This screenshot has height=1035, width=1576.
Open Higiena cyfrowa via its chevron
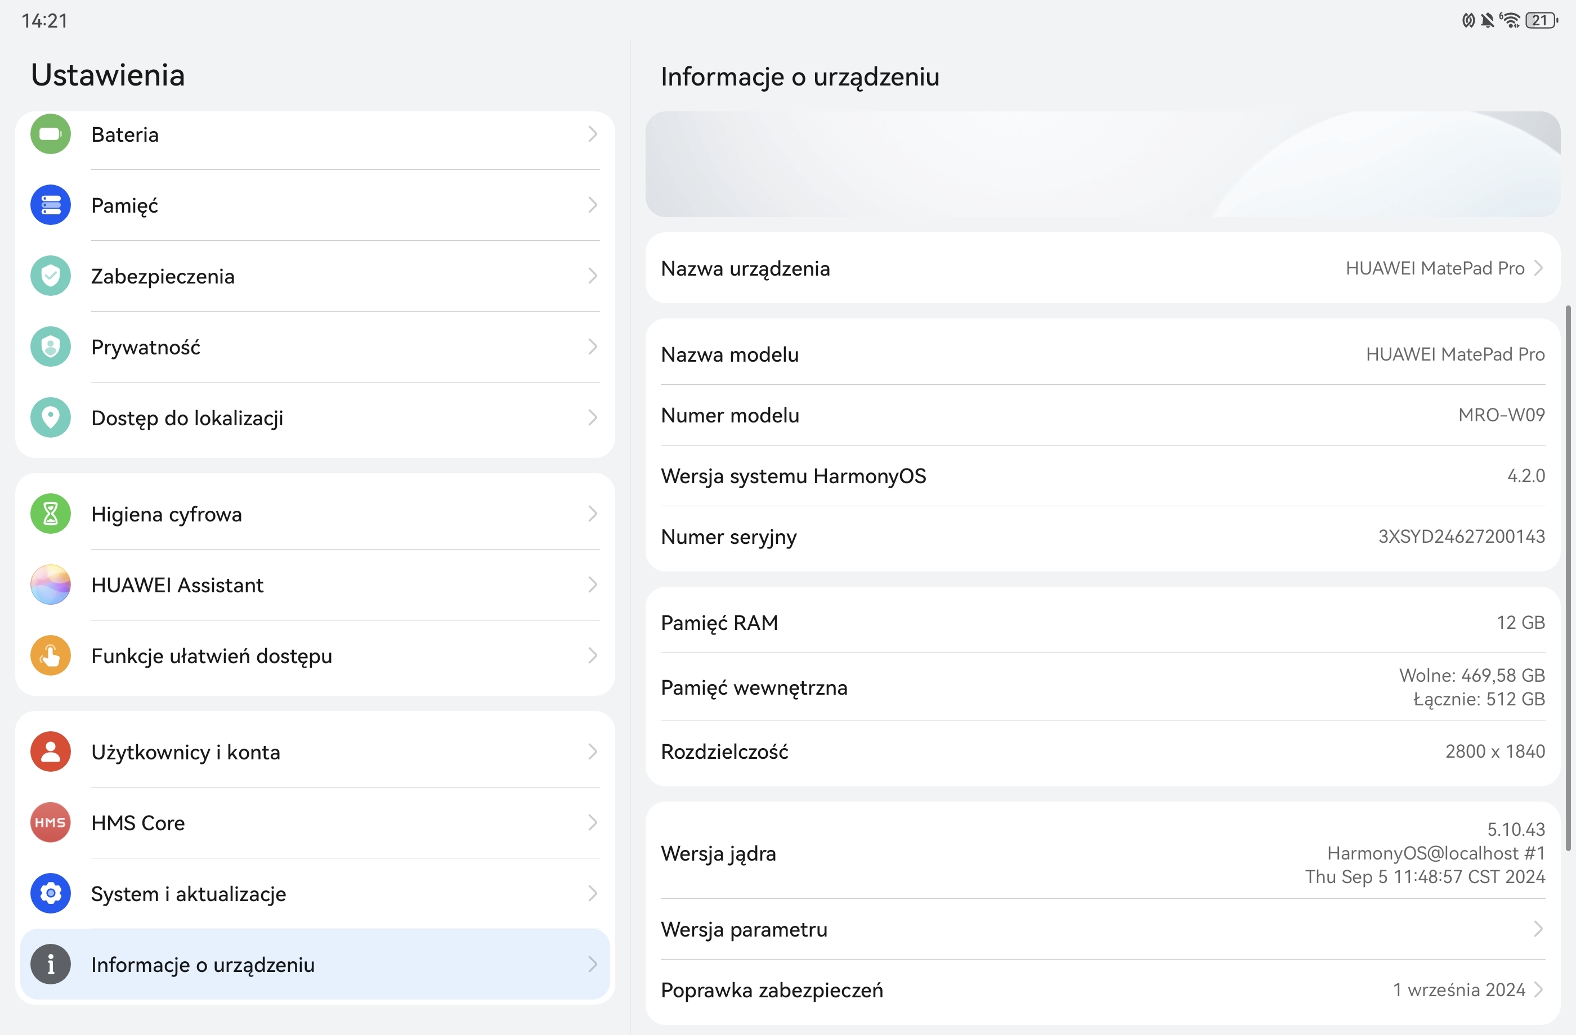coord(593,514)
